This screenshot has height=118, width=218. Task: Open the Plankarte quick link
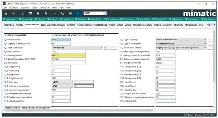pos(52,19)
